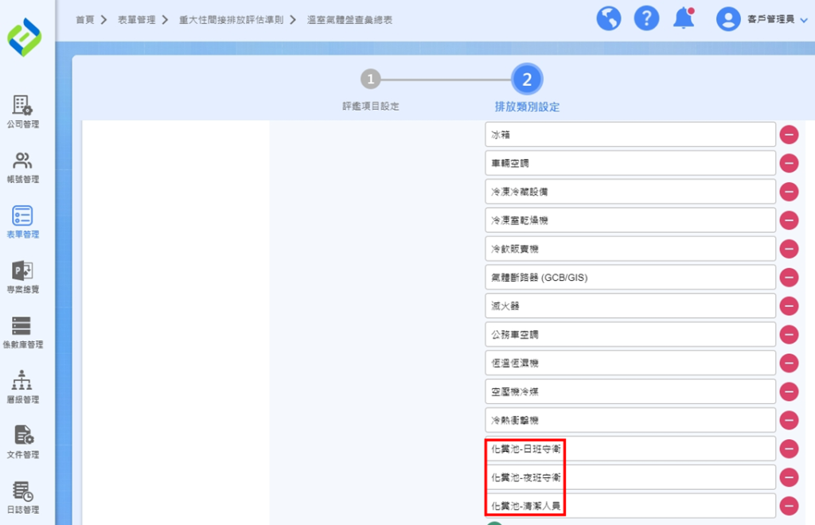
Task: Select 表單管理 sidebar icon
Action: [x=22, y=222]
